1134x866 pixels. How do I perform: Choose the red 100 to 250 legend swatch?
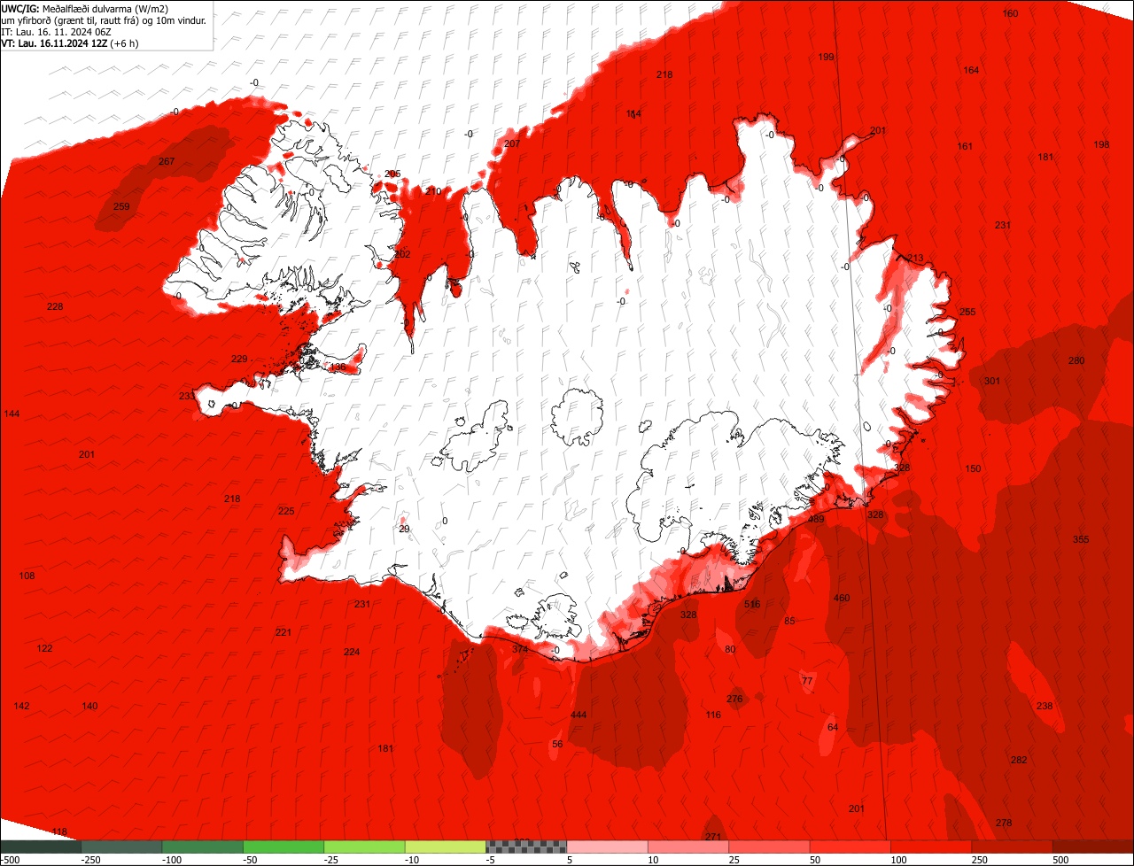(932, 847)
